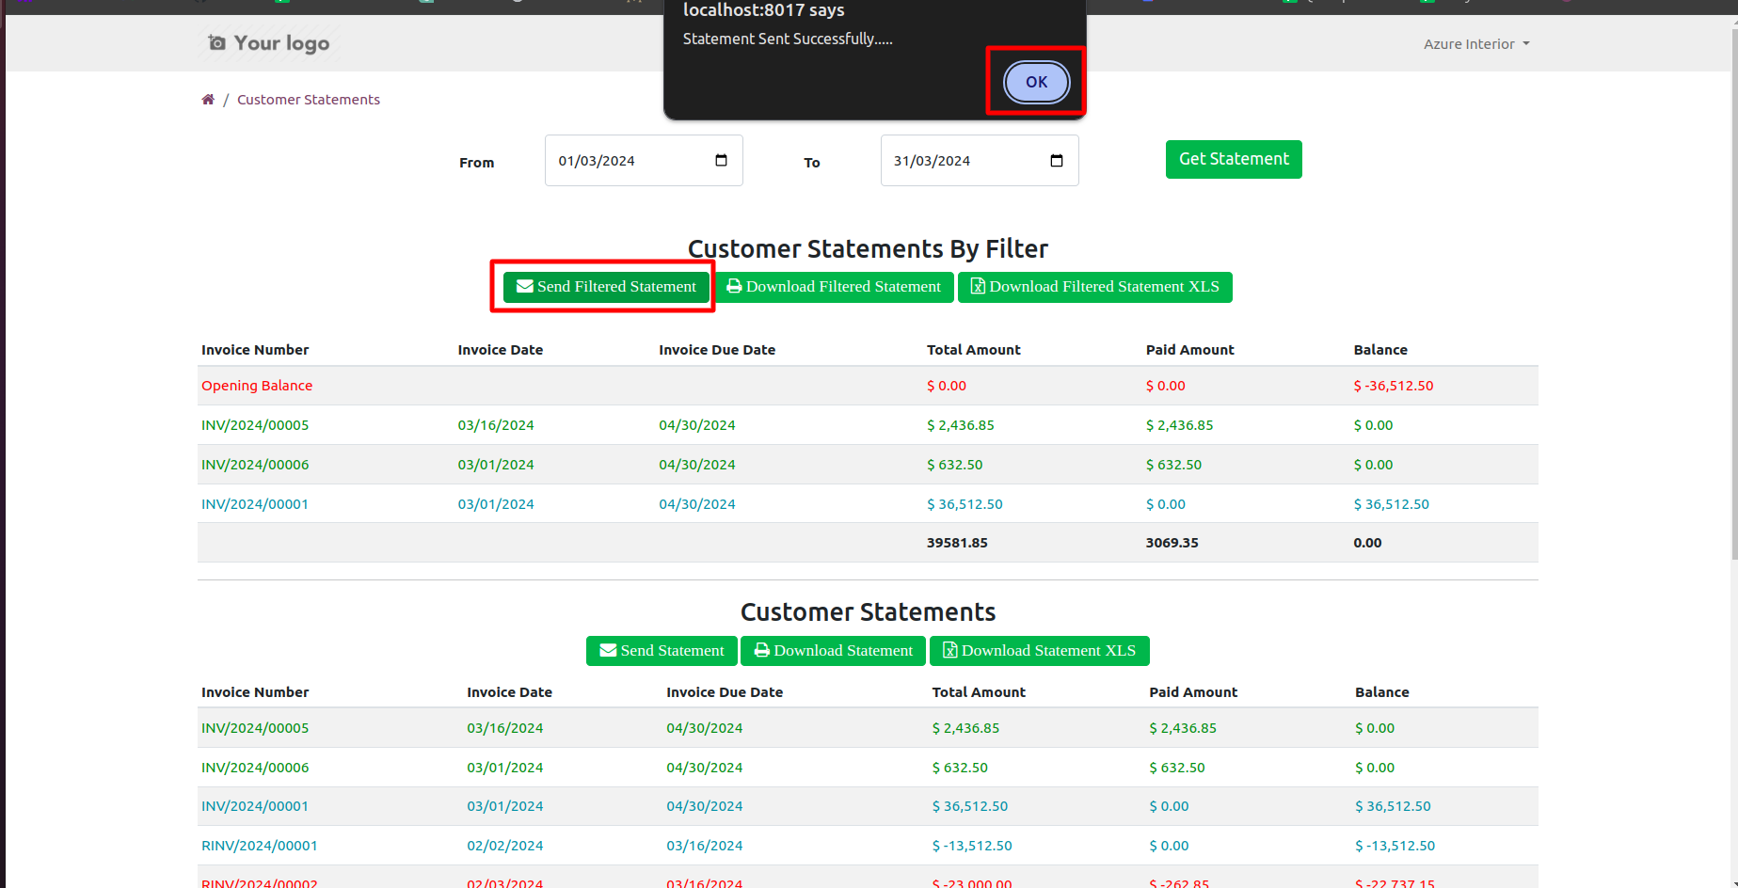Open the Azure Interior user dropdown

tap(1475, 44)
